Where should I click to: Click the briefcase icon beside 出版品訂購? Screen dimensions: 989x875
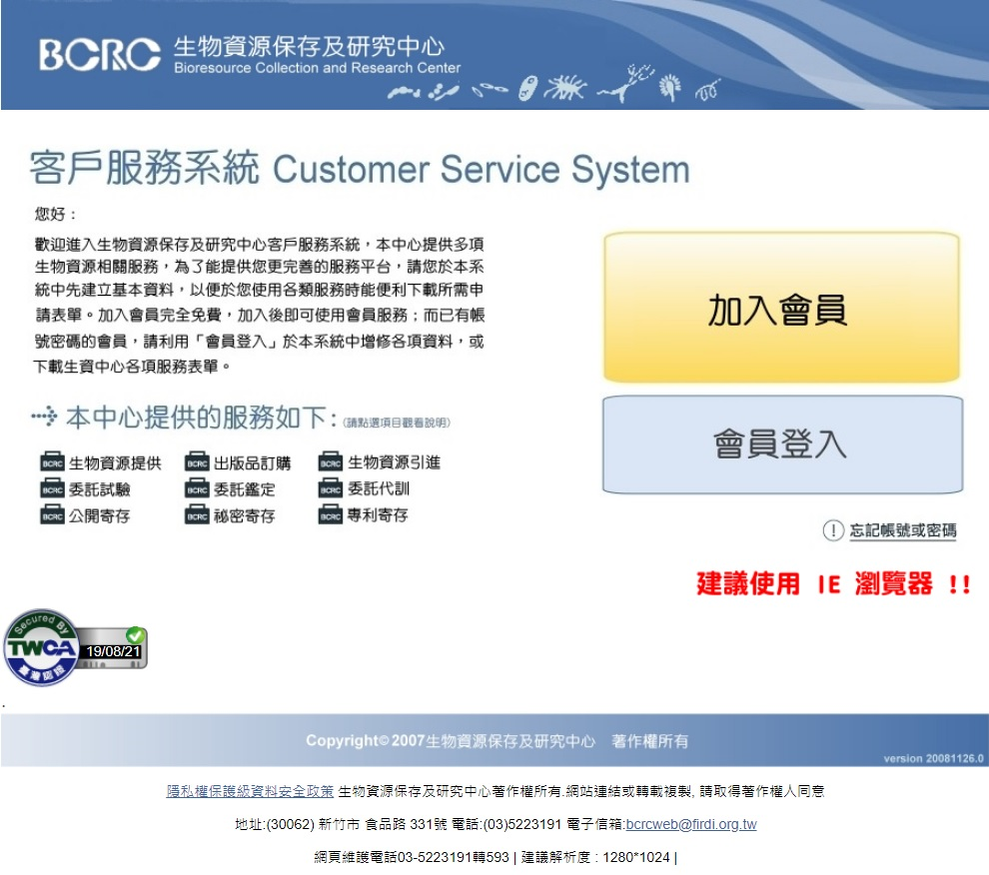tap(197, 461)
